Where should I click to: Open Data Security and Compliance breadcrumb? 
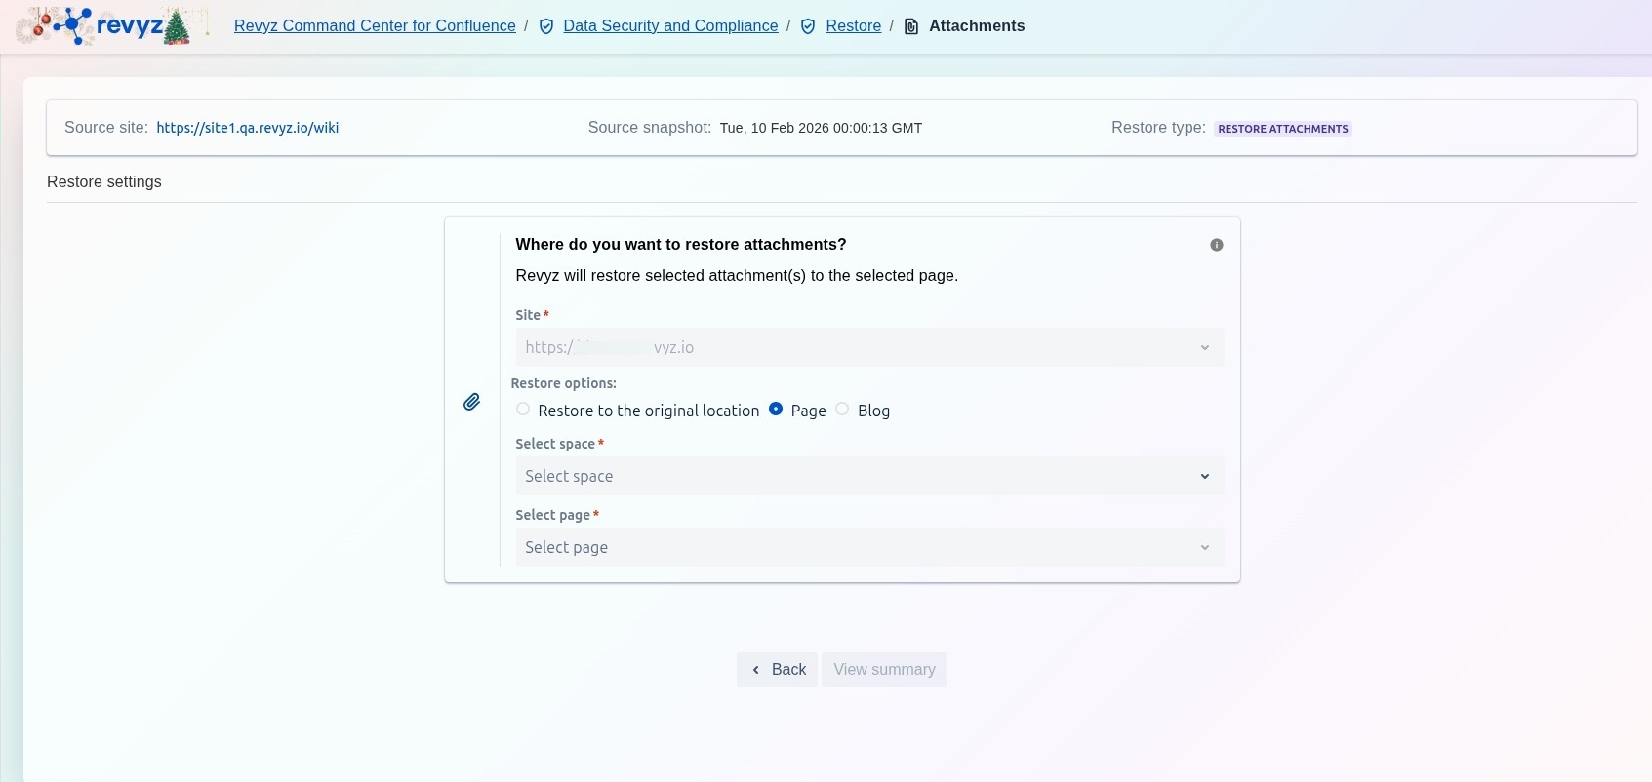click(x=670, y=26)
